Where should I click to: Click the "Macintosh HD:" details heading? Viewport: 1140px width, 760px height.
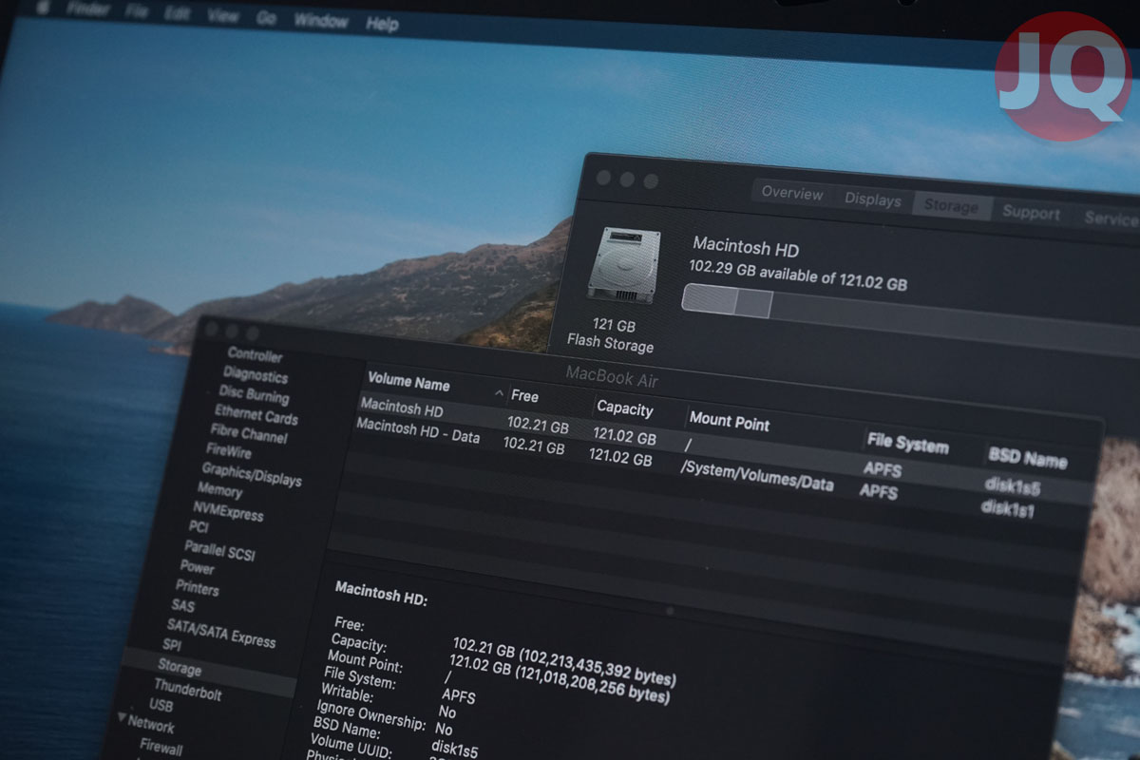tap(381, 595)
